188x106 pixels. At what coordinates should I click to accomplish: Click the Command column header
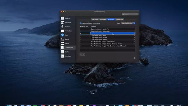tap(93, 26)
